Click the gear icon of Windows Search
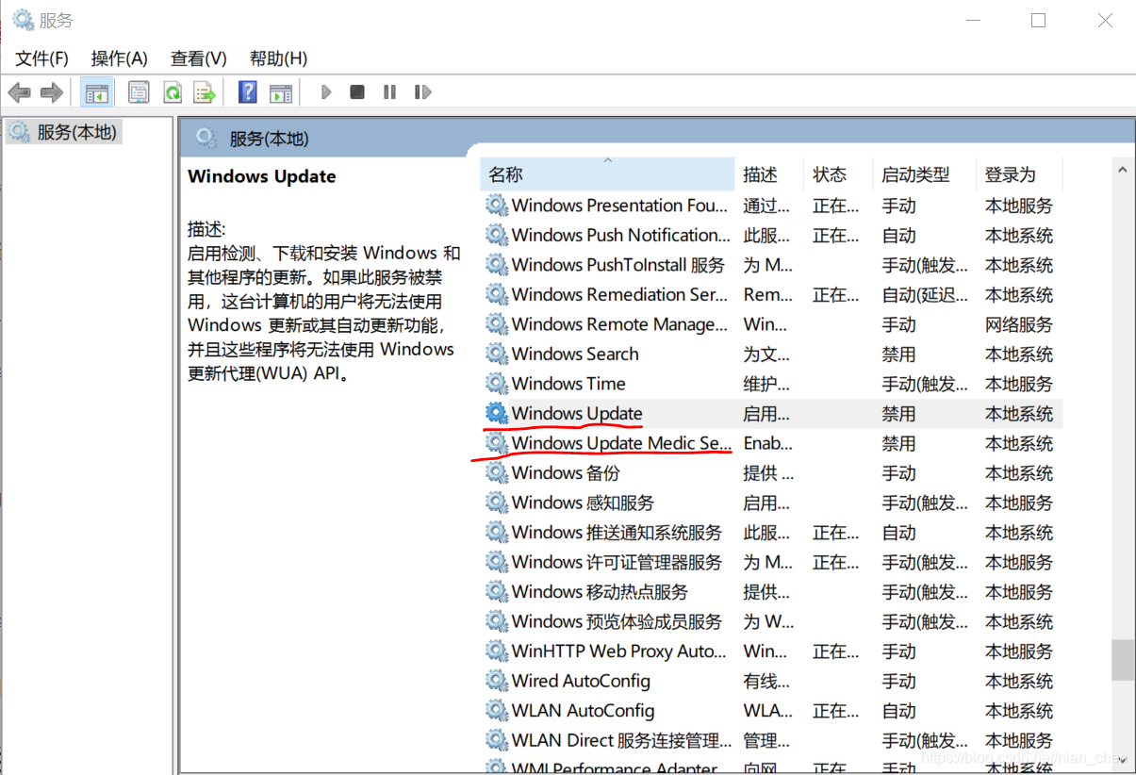Screen dimensions: 1136x775 click(497, 354)
